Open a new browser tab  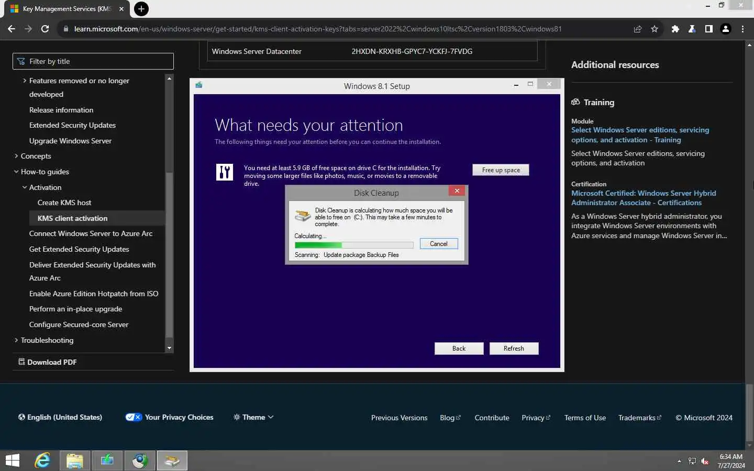[x=141, y=9]
